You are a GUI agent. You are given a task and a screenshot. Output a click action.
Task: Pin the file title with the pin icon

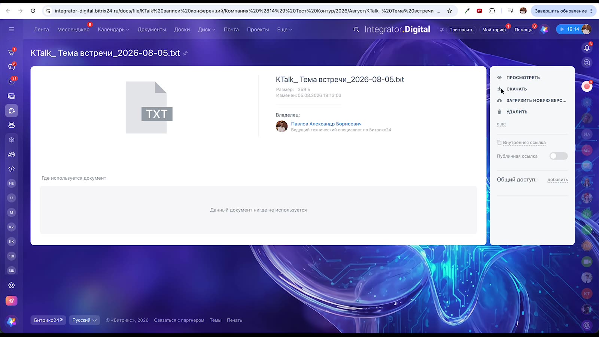[185, 53]
